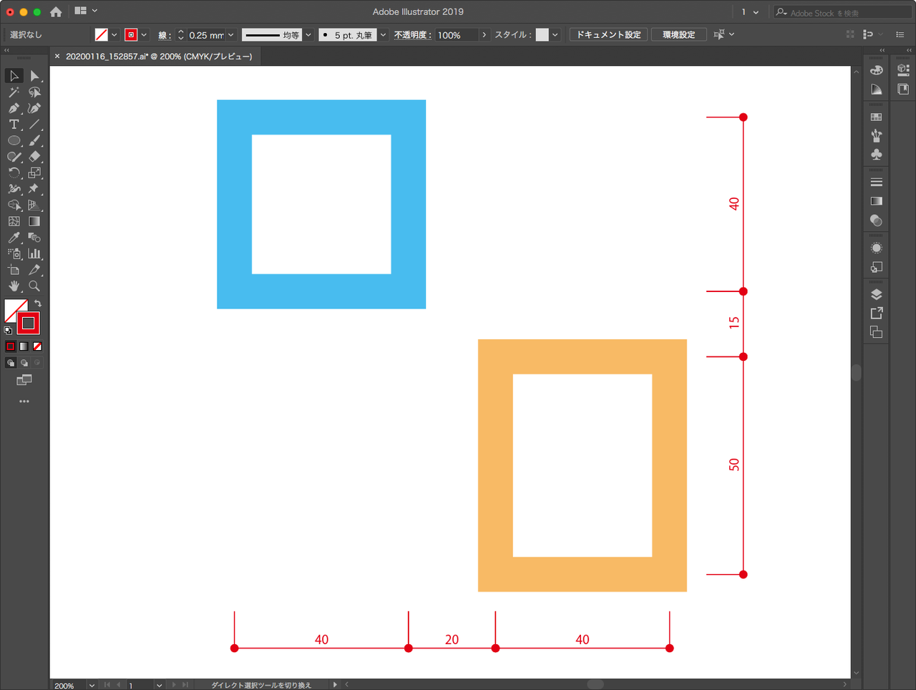Open stroke weight 0.25 mm dropdown
This screenshot has width=916, height=690.
click(231, 35)
